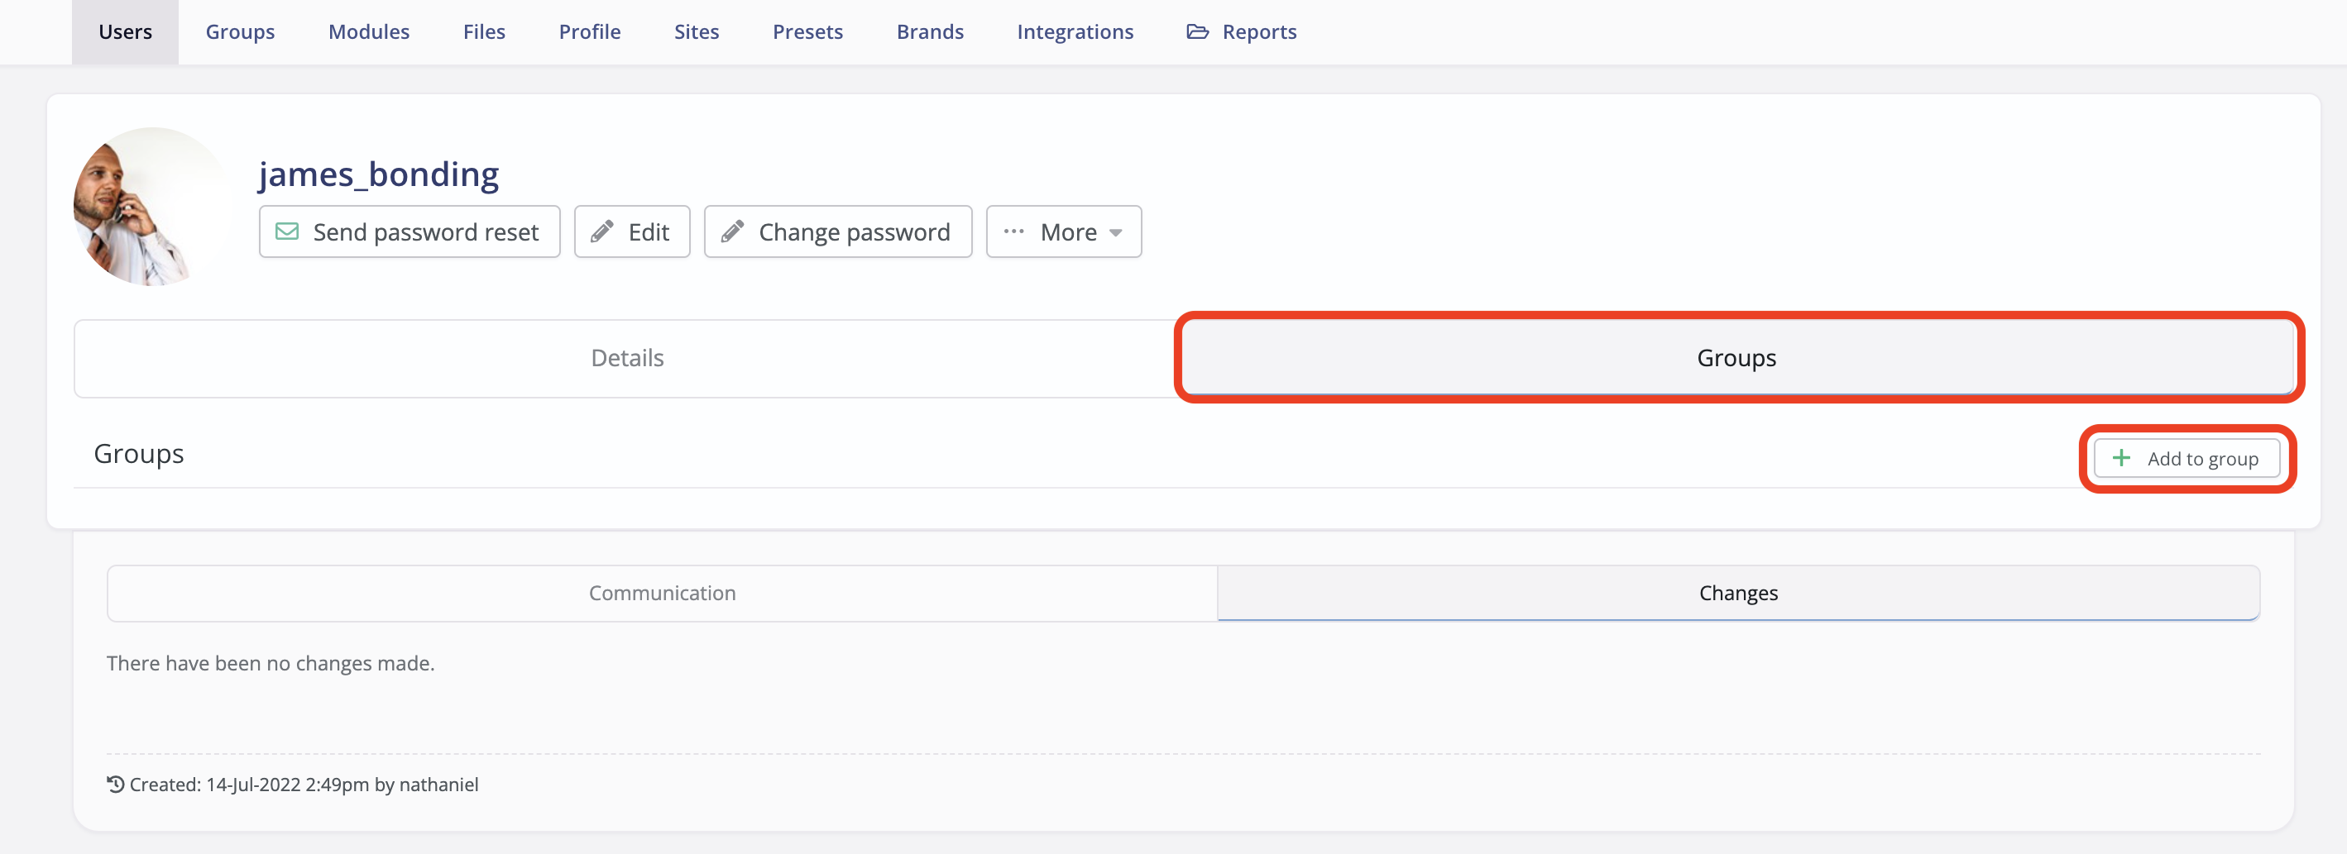Open the Presets section
This screenshot has height=854, width=2347.
[807, 31]
